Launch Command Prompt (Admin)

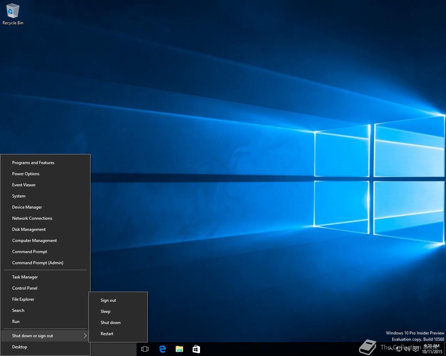click(38, 263)
